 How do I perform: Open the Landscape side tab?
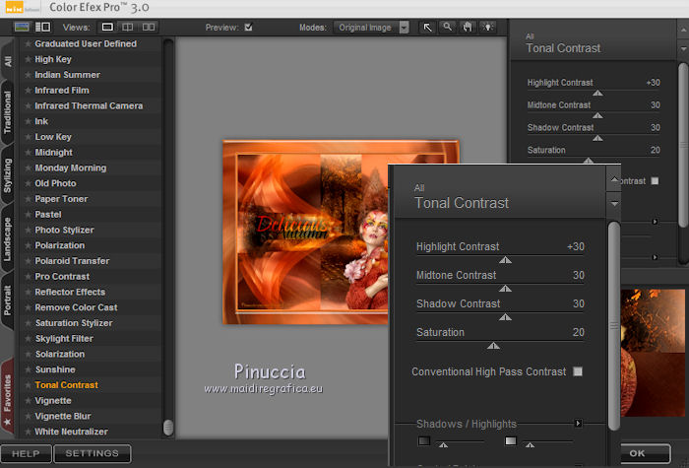(8, 239)
